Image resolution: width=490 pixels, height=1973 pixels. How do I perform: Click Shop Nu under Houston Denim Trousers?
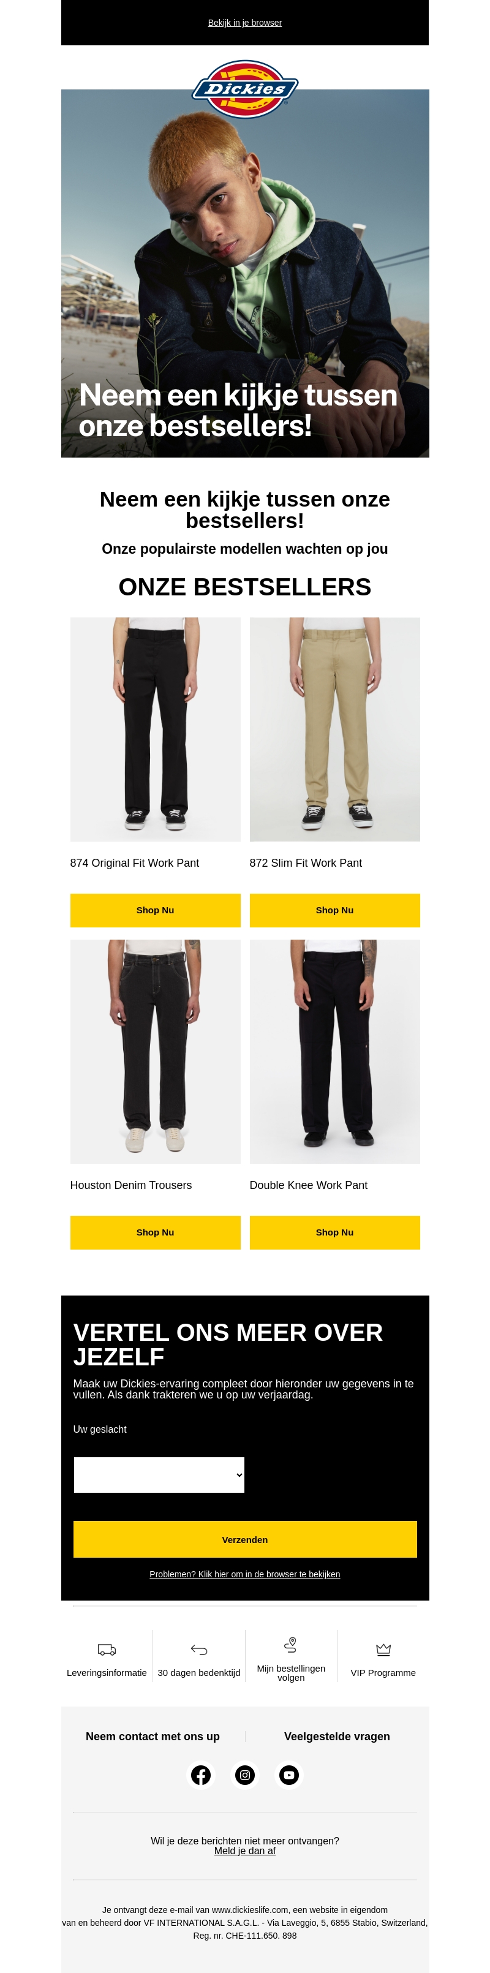(x=156, y=1232)
